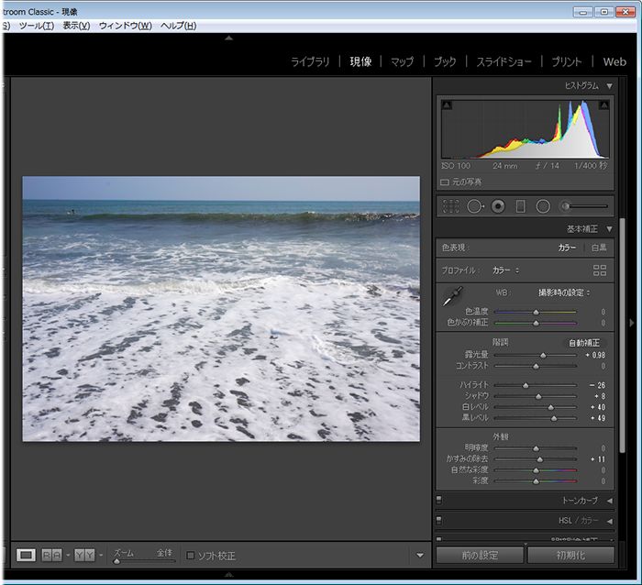Click the 露光量 exposure slider handle
The image size is (642, 585).
tap(543, 355)
